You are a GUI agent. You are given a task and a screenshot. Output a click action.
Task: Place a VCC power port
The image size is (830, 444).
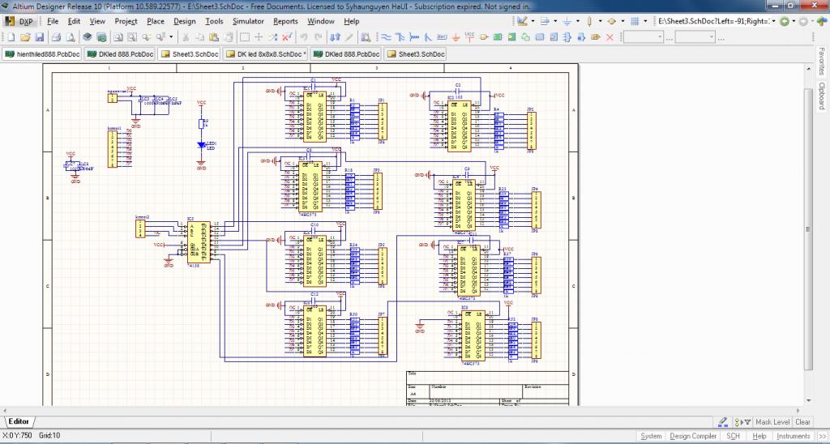tap(470, 37)
